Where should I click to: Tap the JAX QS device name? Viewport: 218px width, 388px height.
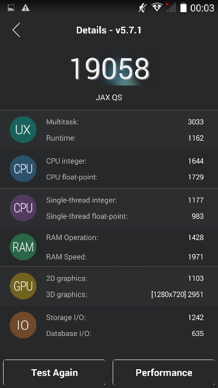pos(109,98)
